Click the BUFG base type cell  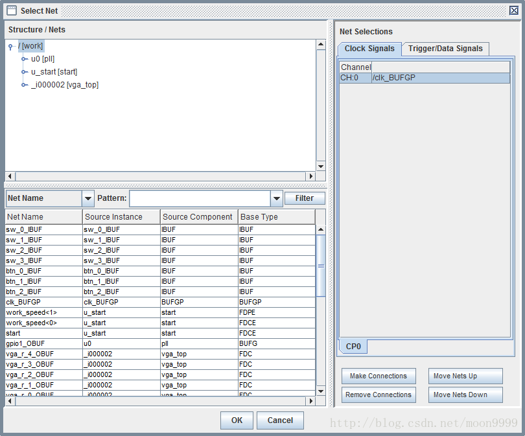point(277,343)
